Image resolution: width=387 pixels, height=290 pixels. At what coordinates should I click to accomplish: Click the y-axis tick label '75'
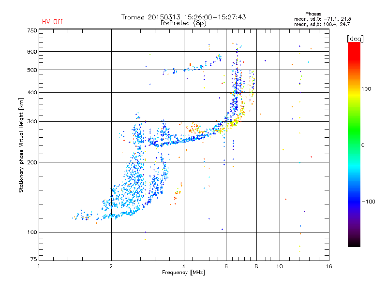[34, 259]
